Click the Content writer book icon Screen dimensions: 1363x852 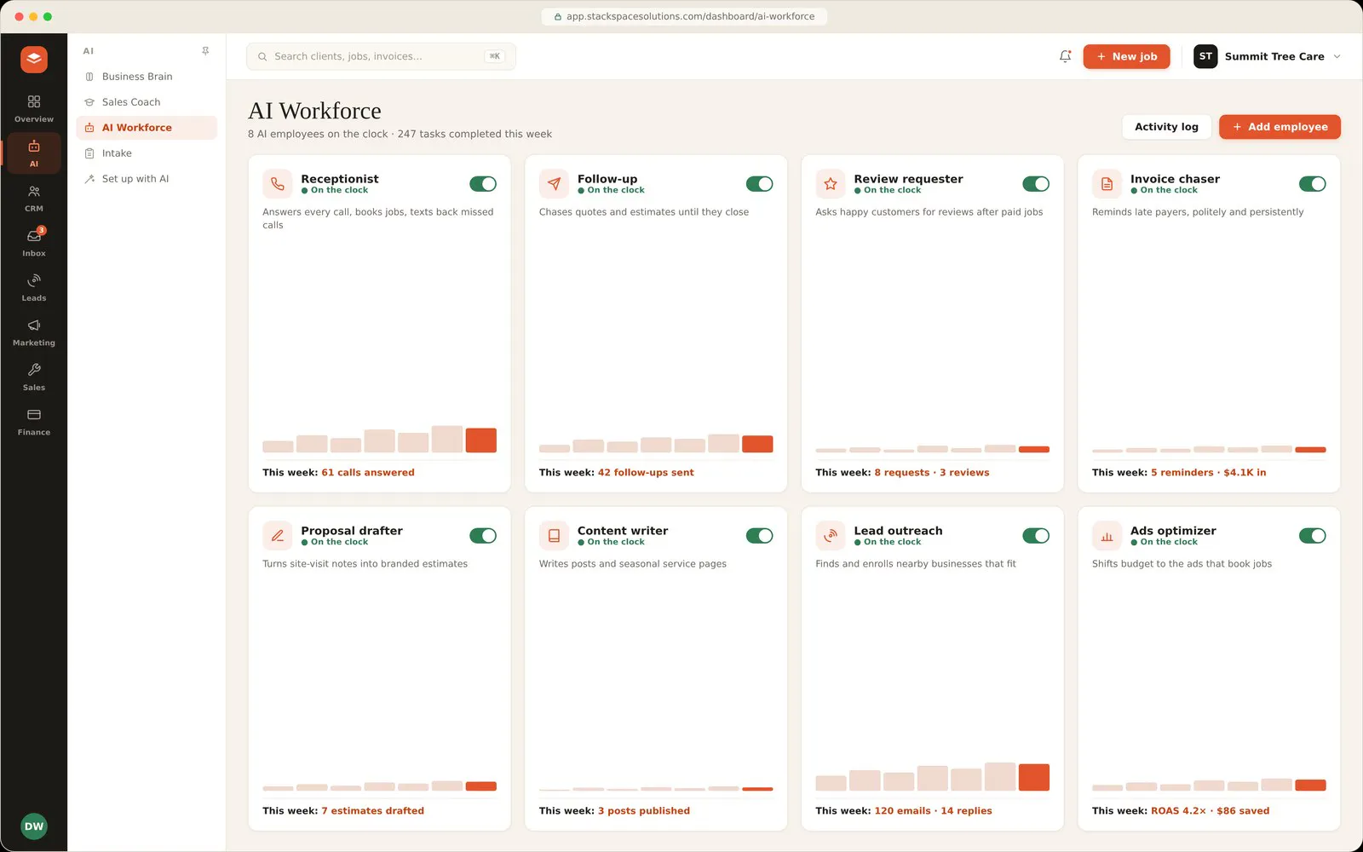click(x=554, y=536)
